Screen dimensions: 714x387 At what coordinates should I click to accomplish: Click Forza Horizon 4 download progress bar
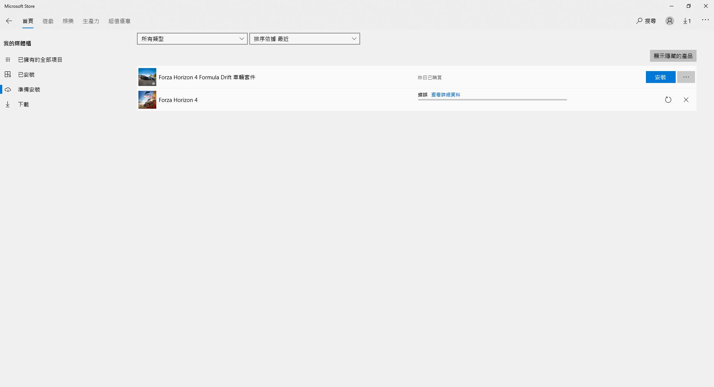tap(492, 100)
